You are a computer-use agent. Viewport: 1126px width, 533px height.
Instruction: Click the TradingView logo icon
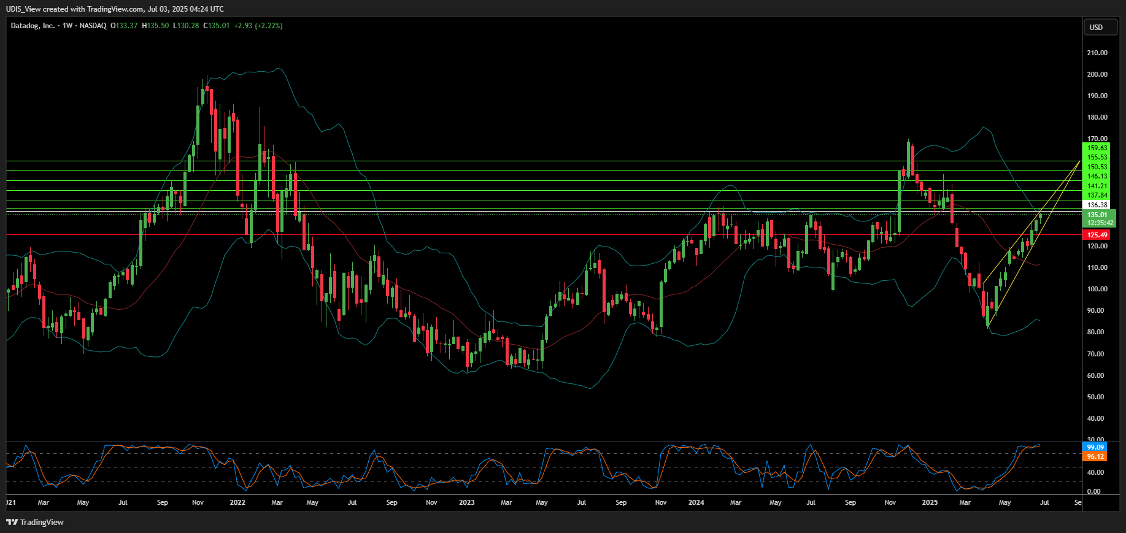pos(12,522)
